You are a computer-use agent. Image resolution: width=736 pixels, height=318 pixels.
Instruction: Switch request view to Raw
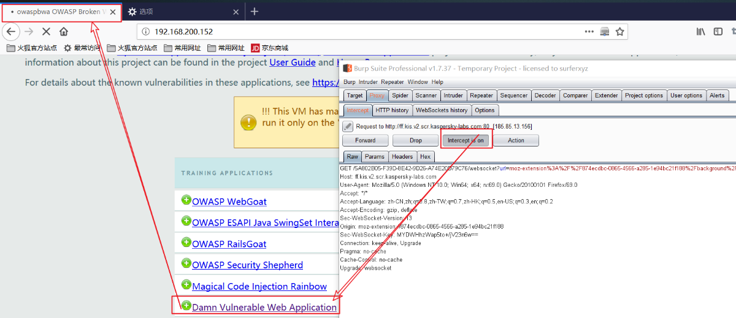352,157
